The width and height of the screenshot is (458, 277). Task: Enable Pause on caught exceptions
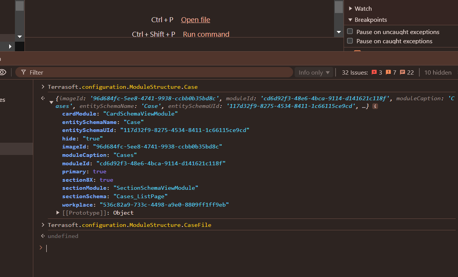[x=350, y=41]
